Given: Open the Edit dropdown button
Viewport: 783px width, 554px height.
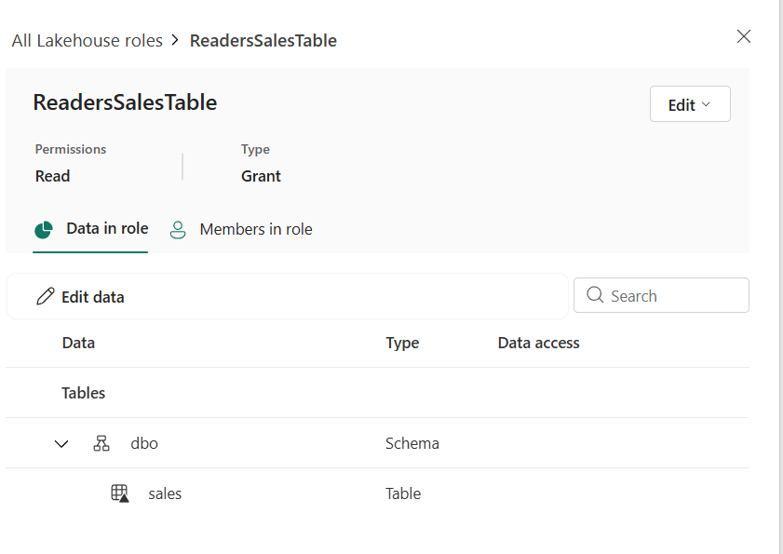Looking at the screenshot, I should coord(690,104).
